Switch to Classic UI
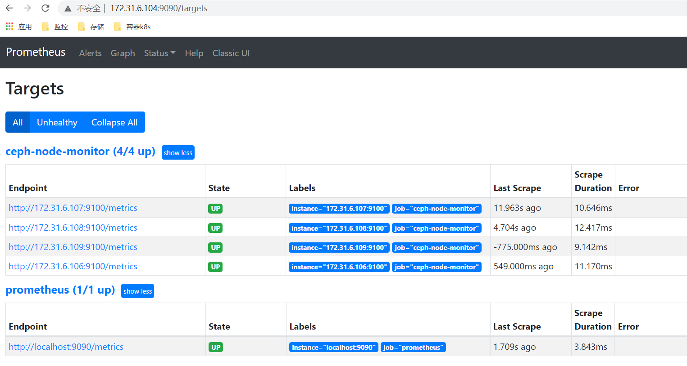This screenshot has width=687, height=366. coord(231,53)
